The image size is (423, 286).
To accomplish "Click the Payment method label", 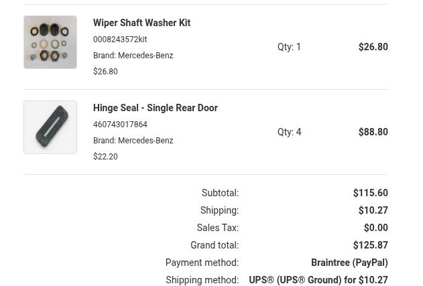I will (x=202, y=263).
